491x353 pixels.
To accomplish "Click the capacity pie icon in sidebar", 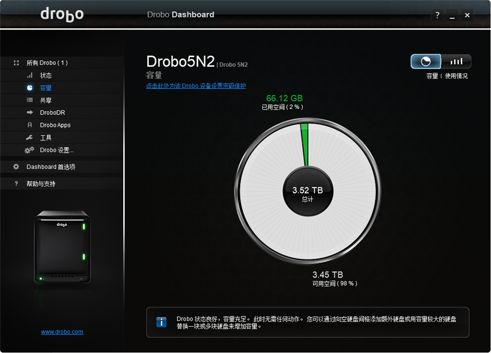I will (x=29, y=88).
